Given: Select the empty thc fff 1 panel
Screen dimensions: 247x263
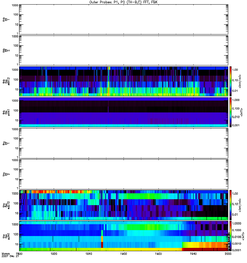Looking at the screenshot, I should (x=123, y=143).
